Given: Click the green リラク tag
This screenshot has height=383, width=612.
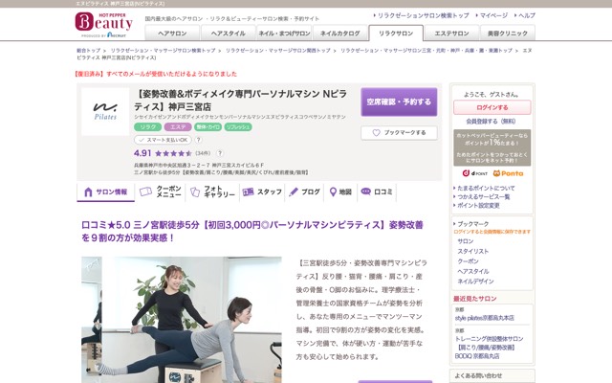Looking at the screenshot, I should pyautogui.click(x=148, y=127).
